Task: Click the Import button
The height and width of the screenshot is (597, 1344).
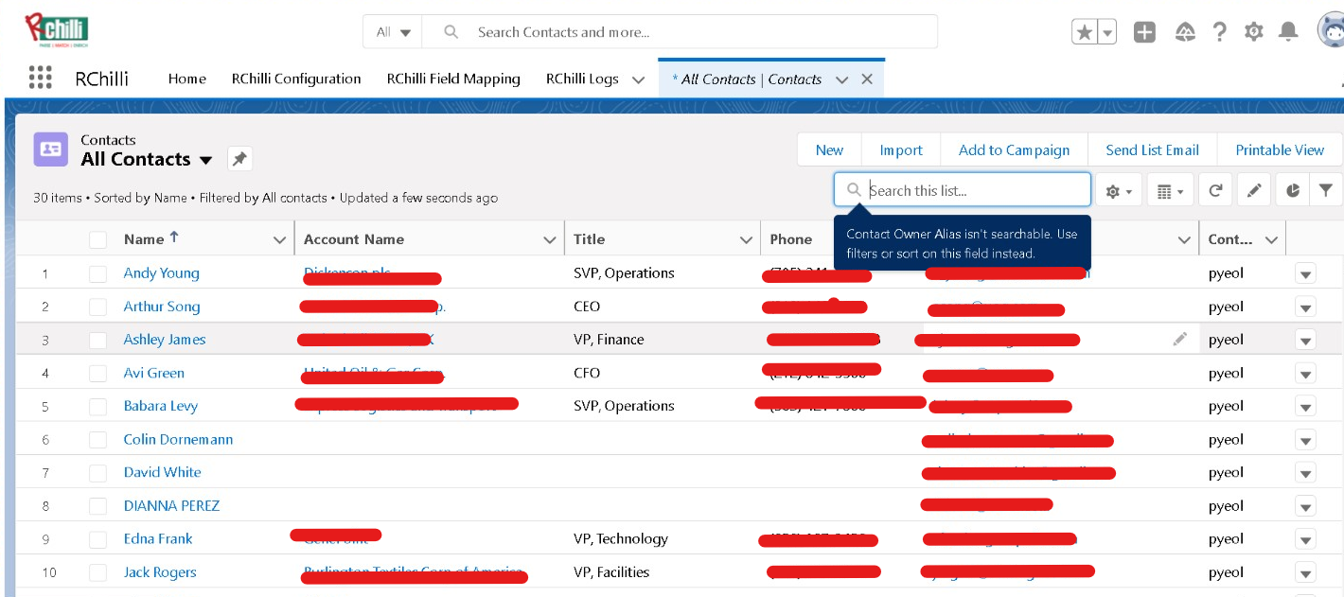Action: click(x=901, y=149)
